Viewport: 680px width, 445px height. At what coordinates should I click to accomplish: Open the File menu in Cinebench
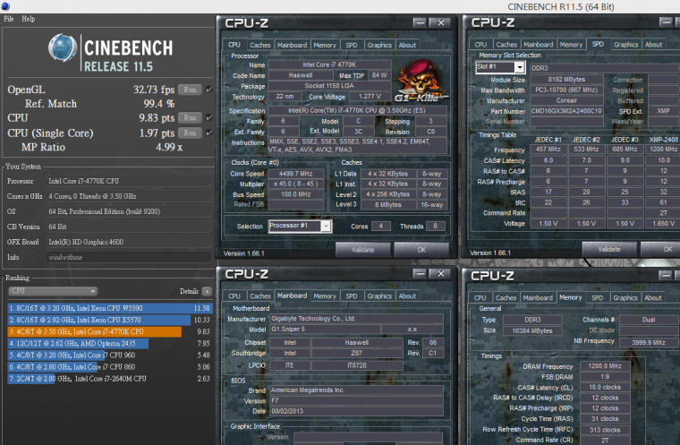[9, 19]
